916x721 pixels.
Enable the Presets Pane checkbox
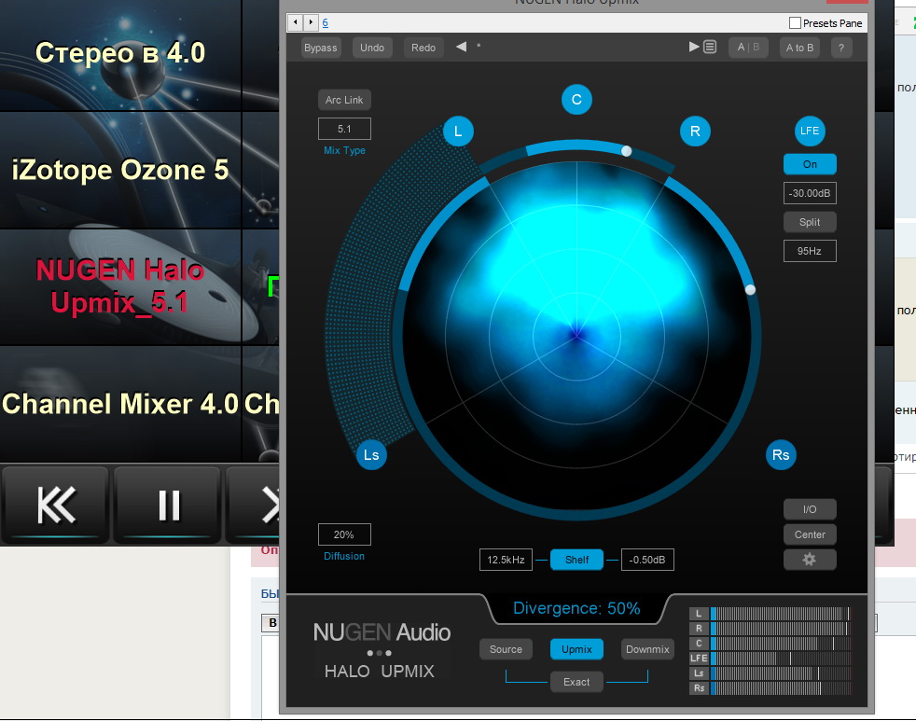pos(795,22)
